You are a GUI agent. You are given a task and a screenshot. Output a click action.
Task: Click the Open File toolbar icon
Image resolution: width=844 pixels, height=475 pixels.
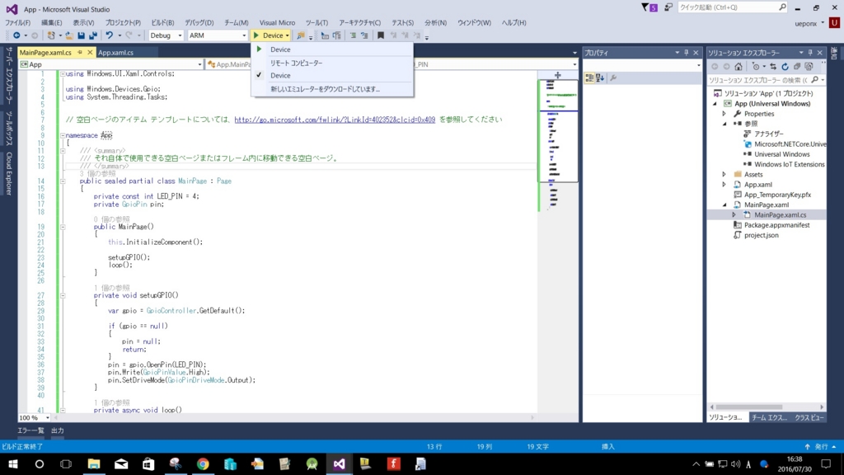click(x=69, y=35)
